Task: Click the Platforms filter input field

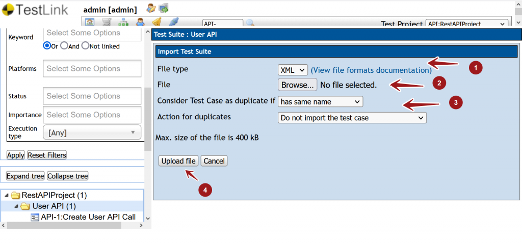Action: tap(92, 69)
